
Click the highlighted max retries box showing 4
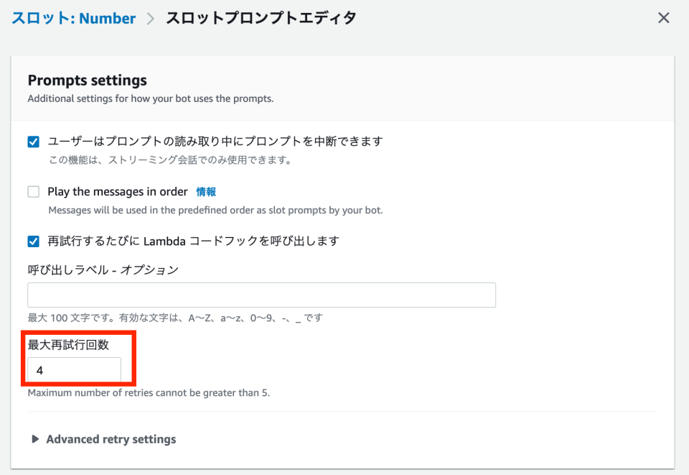(x=73, y=370)
